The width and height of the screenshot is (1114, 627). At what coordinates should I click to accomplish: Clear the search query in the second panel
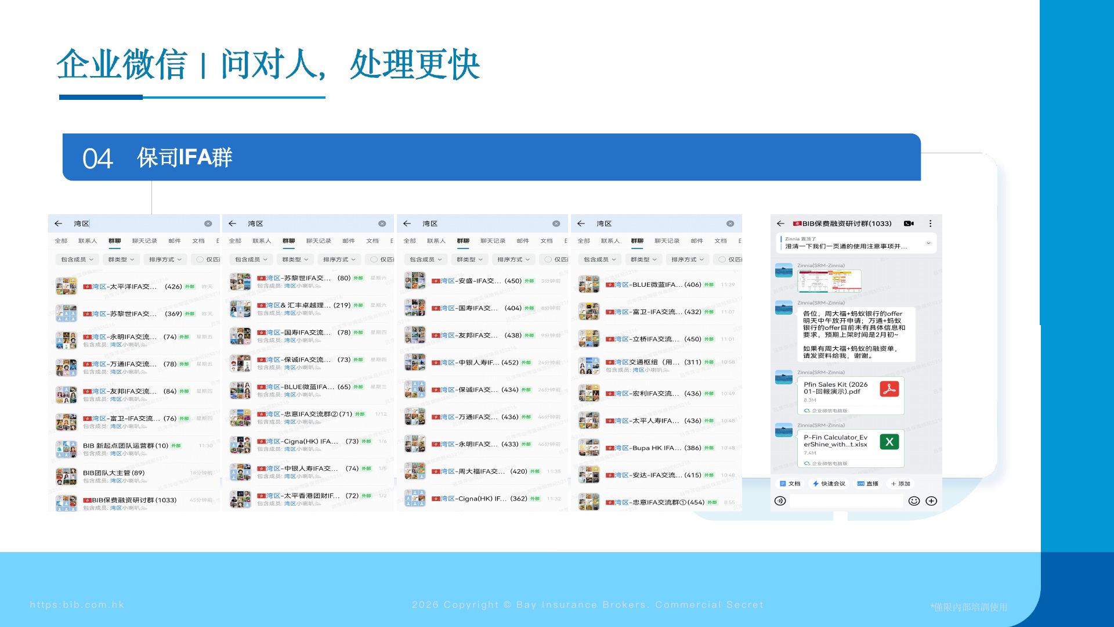click(x=382, y=224)
